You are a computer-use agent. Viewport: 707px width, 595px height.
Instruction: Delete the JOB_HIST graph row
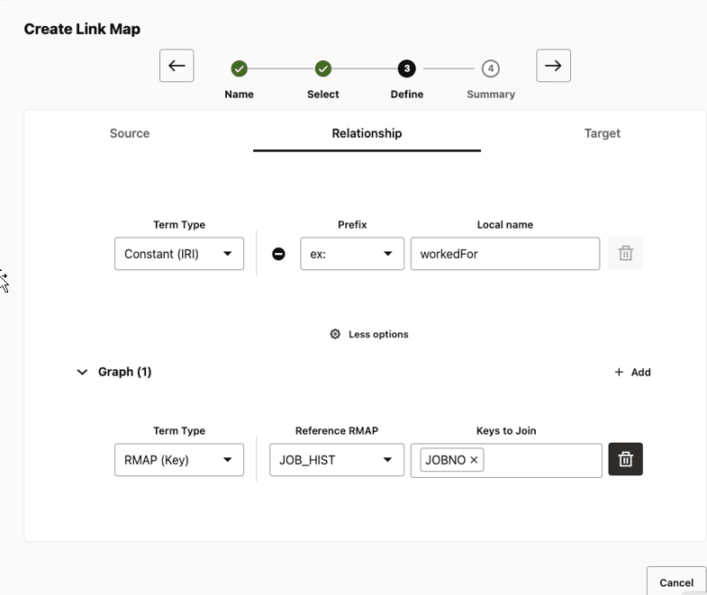(x=626, y=459)
